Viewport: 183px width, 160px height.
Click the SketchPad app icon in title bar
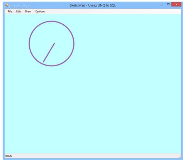7,5
